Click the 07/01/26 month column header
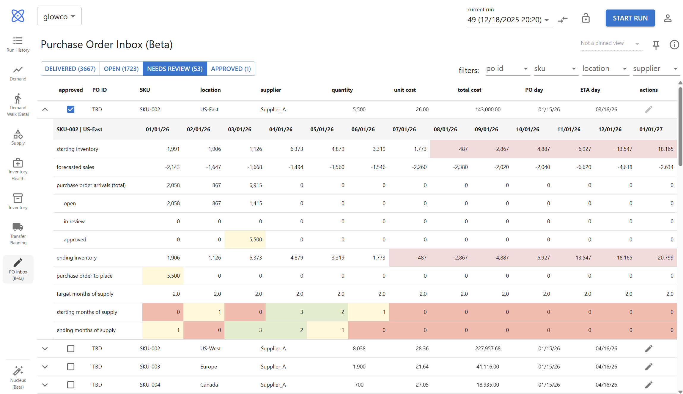The image size is (683, 394). [x=404, y=129]
